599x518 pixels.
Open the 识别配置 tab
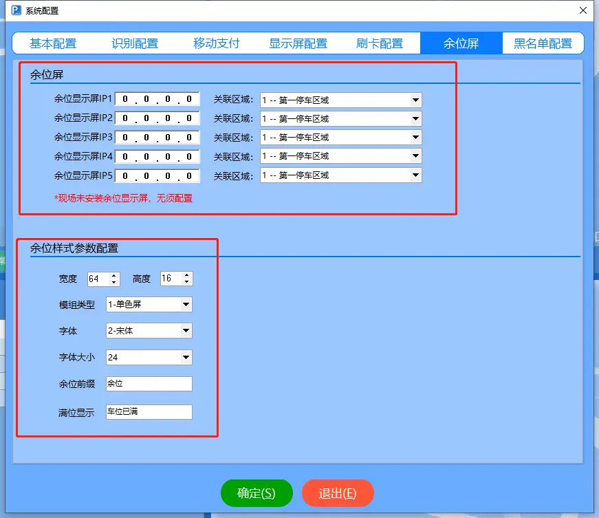coord(135,43)
